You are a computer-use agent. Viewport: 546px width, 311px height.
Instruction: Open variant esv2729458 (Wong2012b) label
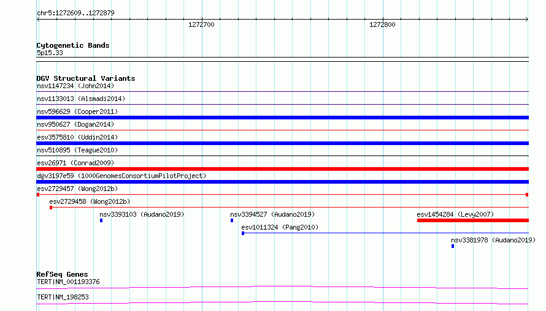(90, 201)
